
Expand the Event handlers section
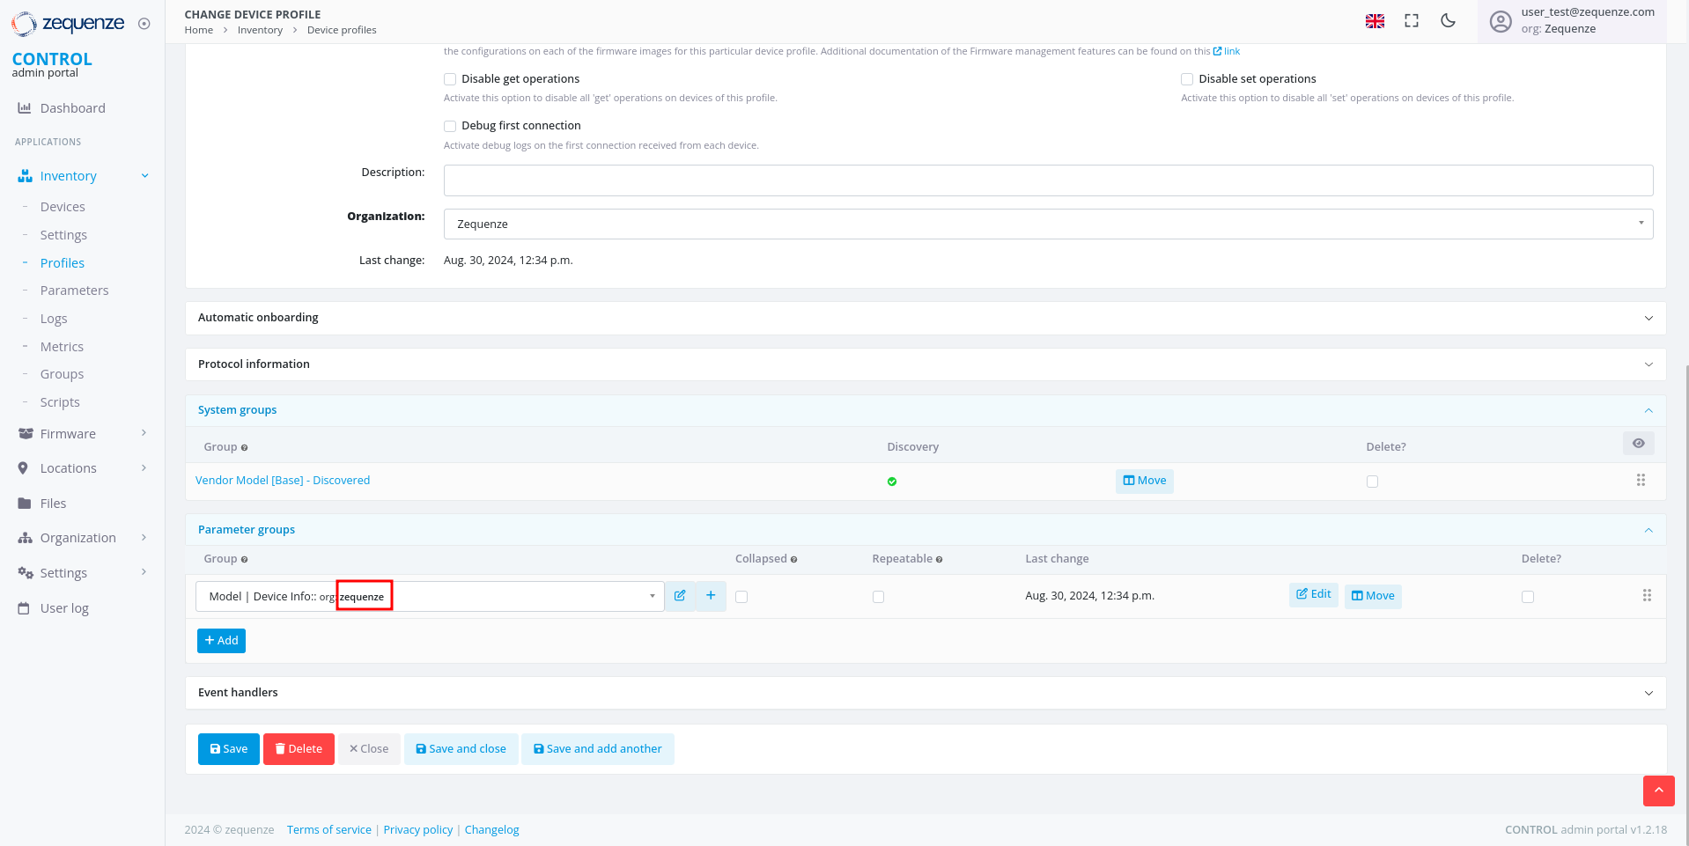[x=925, y=693]
